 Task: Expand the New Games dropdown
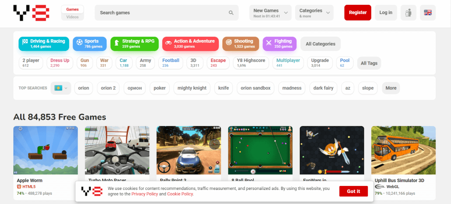(270, 13)
